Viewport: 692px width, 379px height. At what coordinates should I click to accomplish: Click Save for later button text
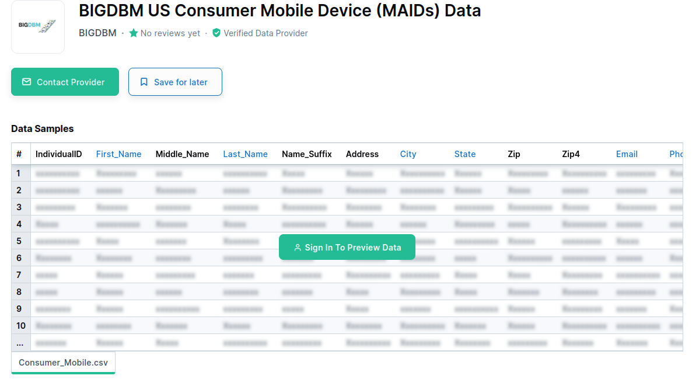(180, 82)
